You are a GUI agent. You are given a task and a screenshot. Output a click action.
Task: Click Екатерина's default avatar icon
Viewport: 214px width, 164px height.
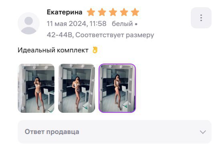pos(29,23)
